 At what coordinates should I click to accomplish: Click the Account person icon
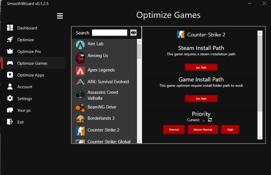pos(10,86)
